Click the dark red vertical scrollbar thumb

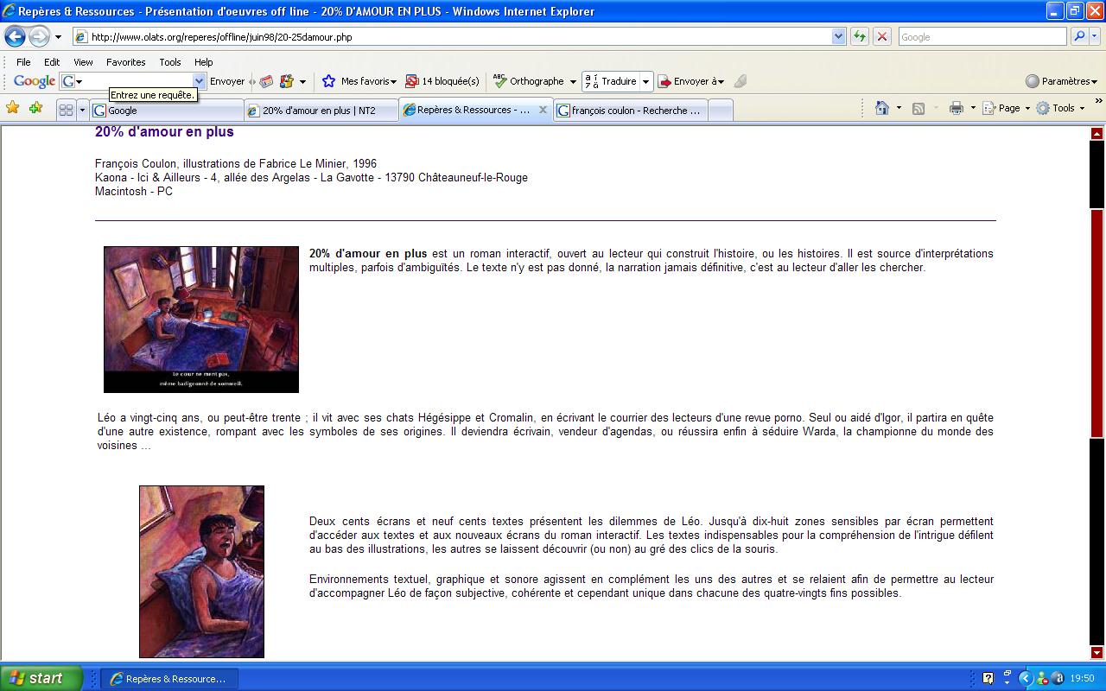(1097, 323)
